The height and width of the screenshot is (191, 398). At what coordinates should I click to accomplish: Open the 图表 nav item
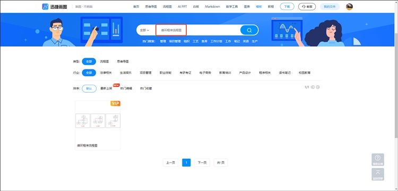point(247,7)
